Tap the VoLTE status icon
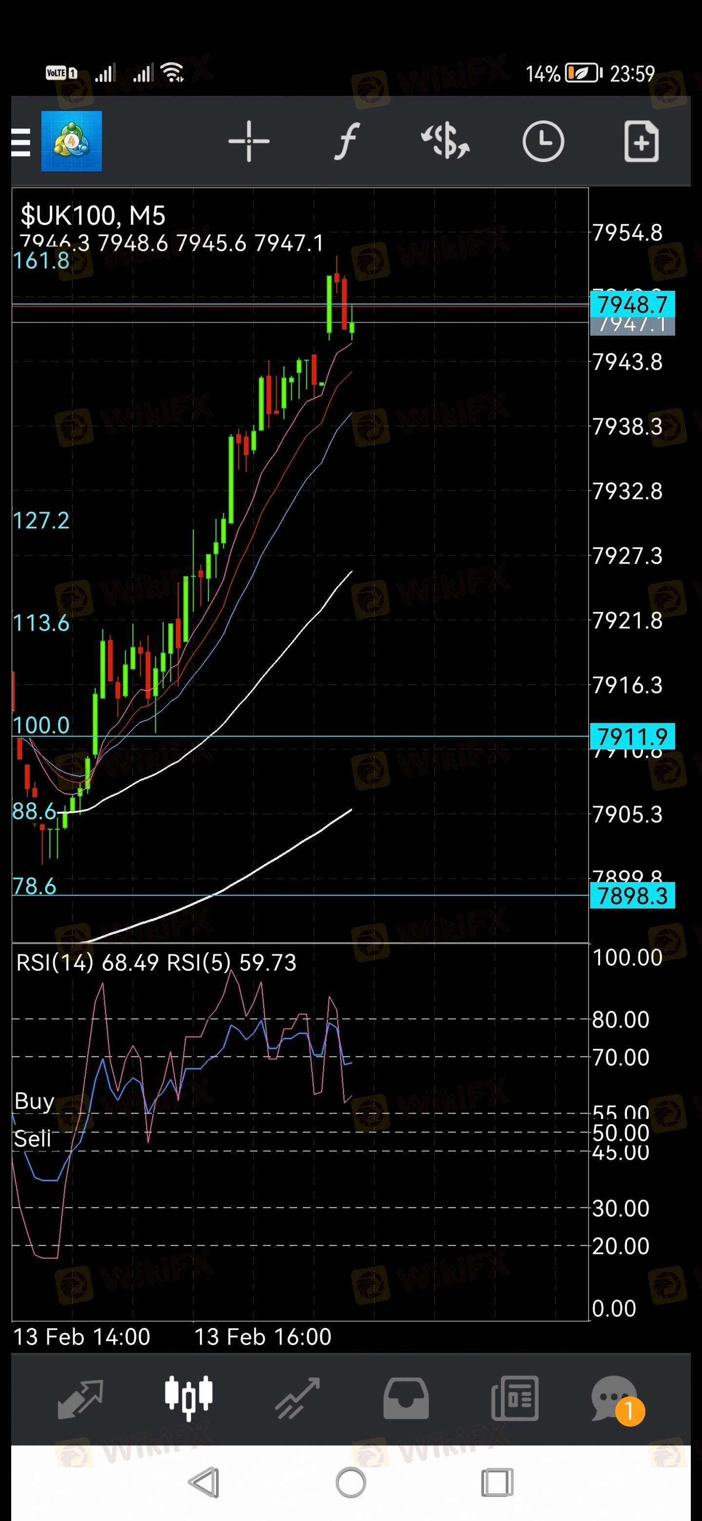This screenshot has height=1521, width=702. pos(61,73)
